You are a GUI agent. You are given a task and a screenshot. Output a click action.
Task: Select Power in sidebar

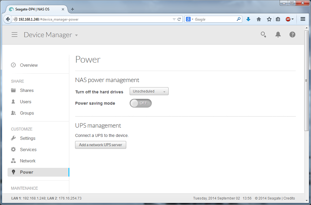(38, 172)
